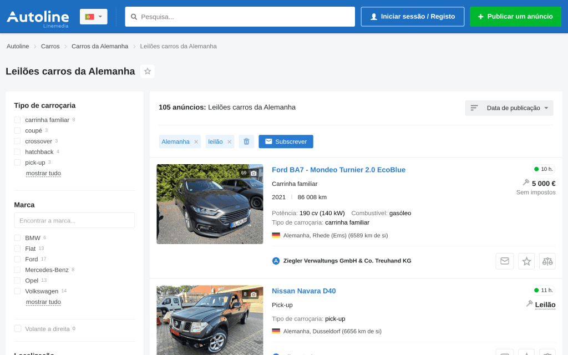
Task: Remove the leilão filter tag
Action: (x=229, y=141)
